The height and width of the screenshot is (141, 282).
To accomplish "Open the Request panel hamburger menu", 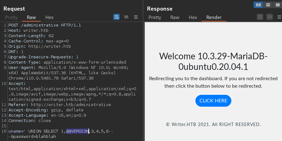I will click(x=136, y=17).
